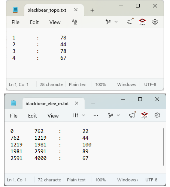Click megaphone feedback icon in topo window
The image size is (170, 187).
[130, 21]
